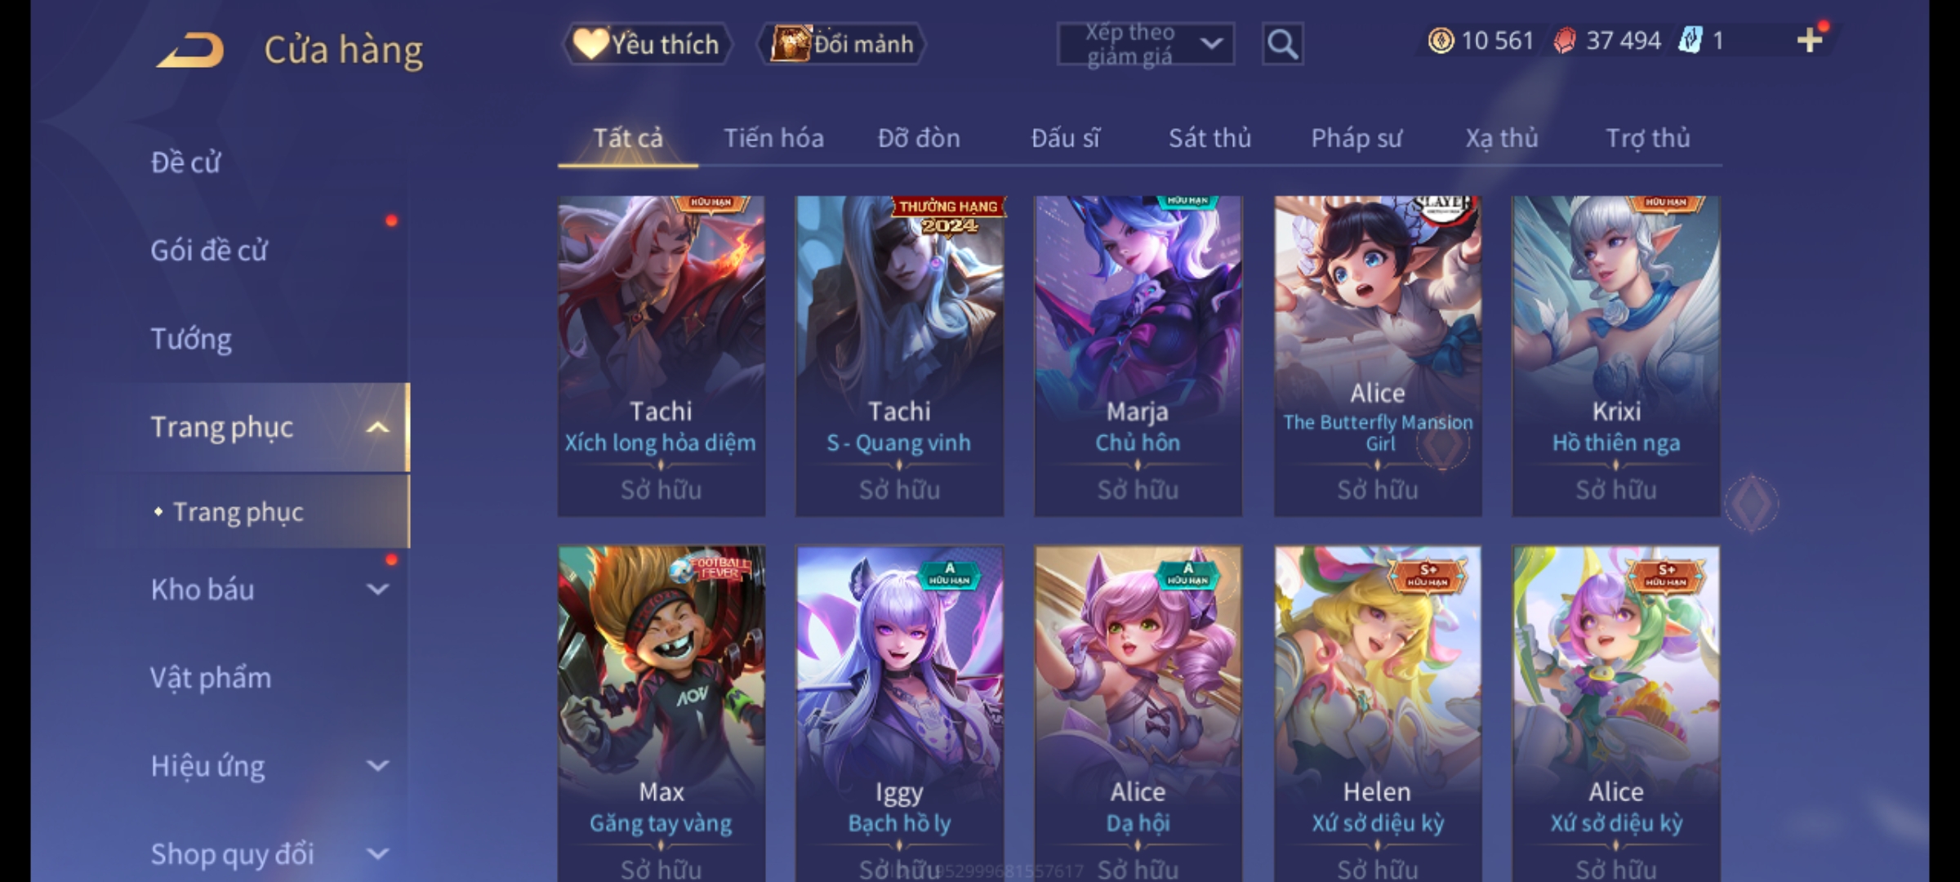Select the Tiến hóa tab
The width and height of the screenshot is (1960, 882).
[773, 138]
